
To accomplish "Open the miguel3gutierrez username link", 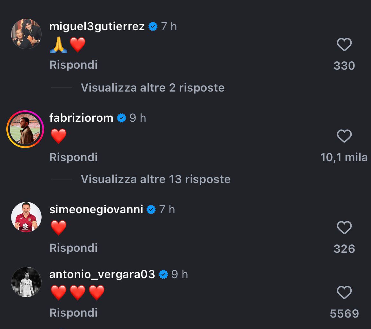I will pos(97,26).
